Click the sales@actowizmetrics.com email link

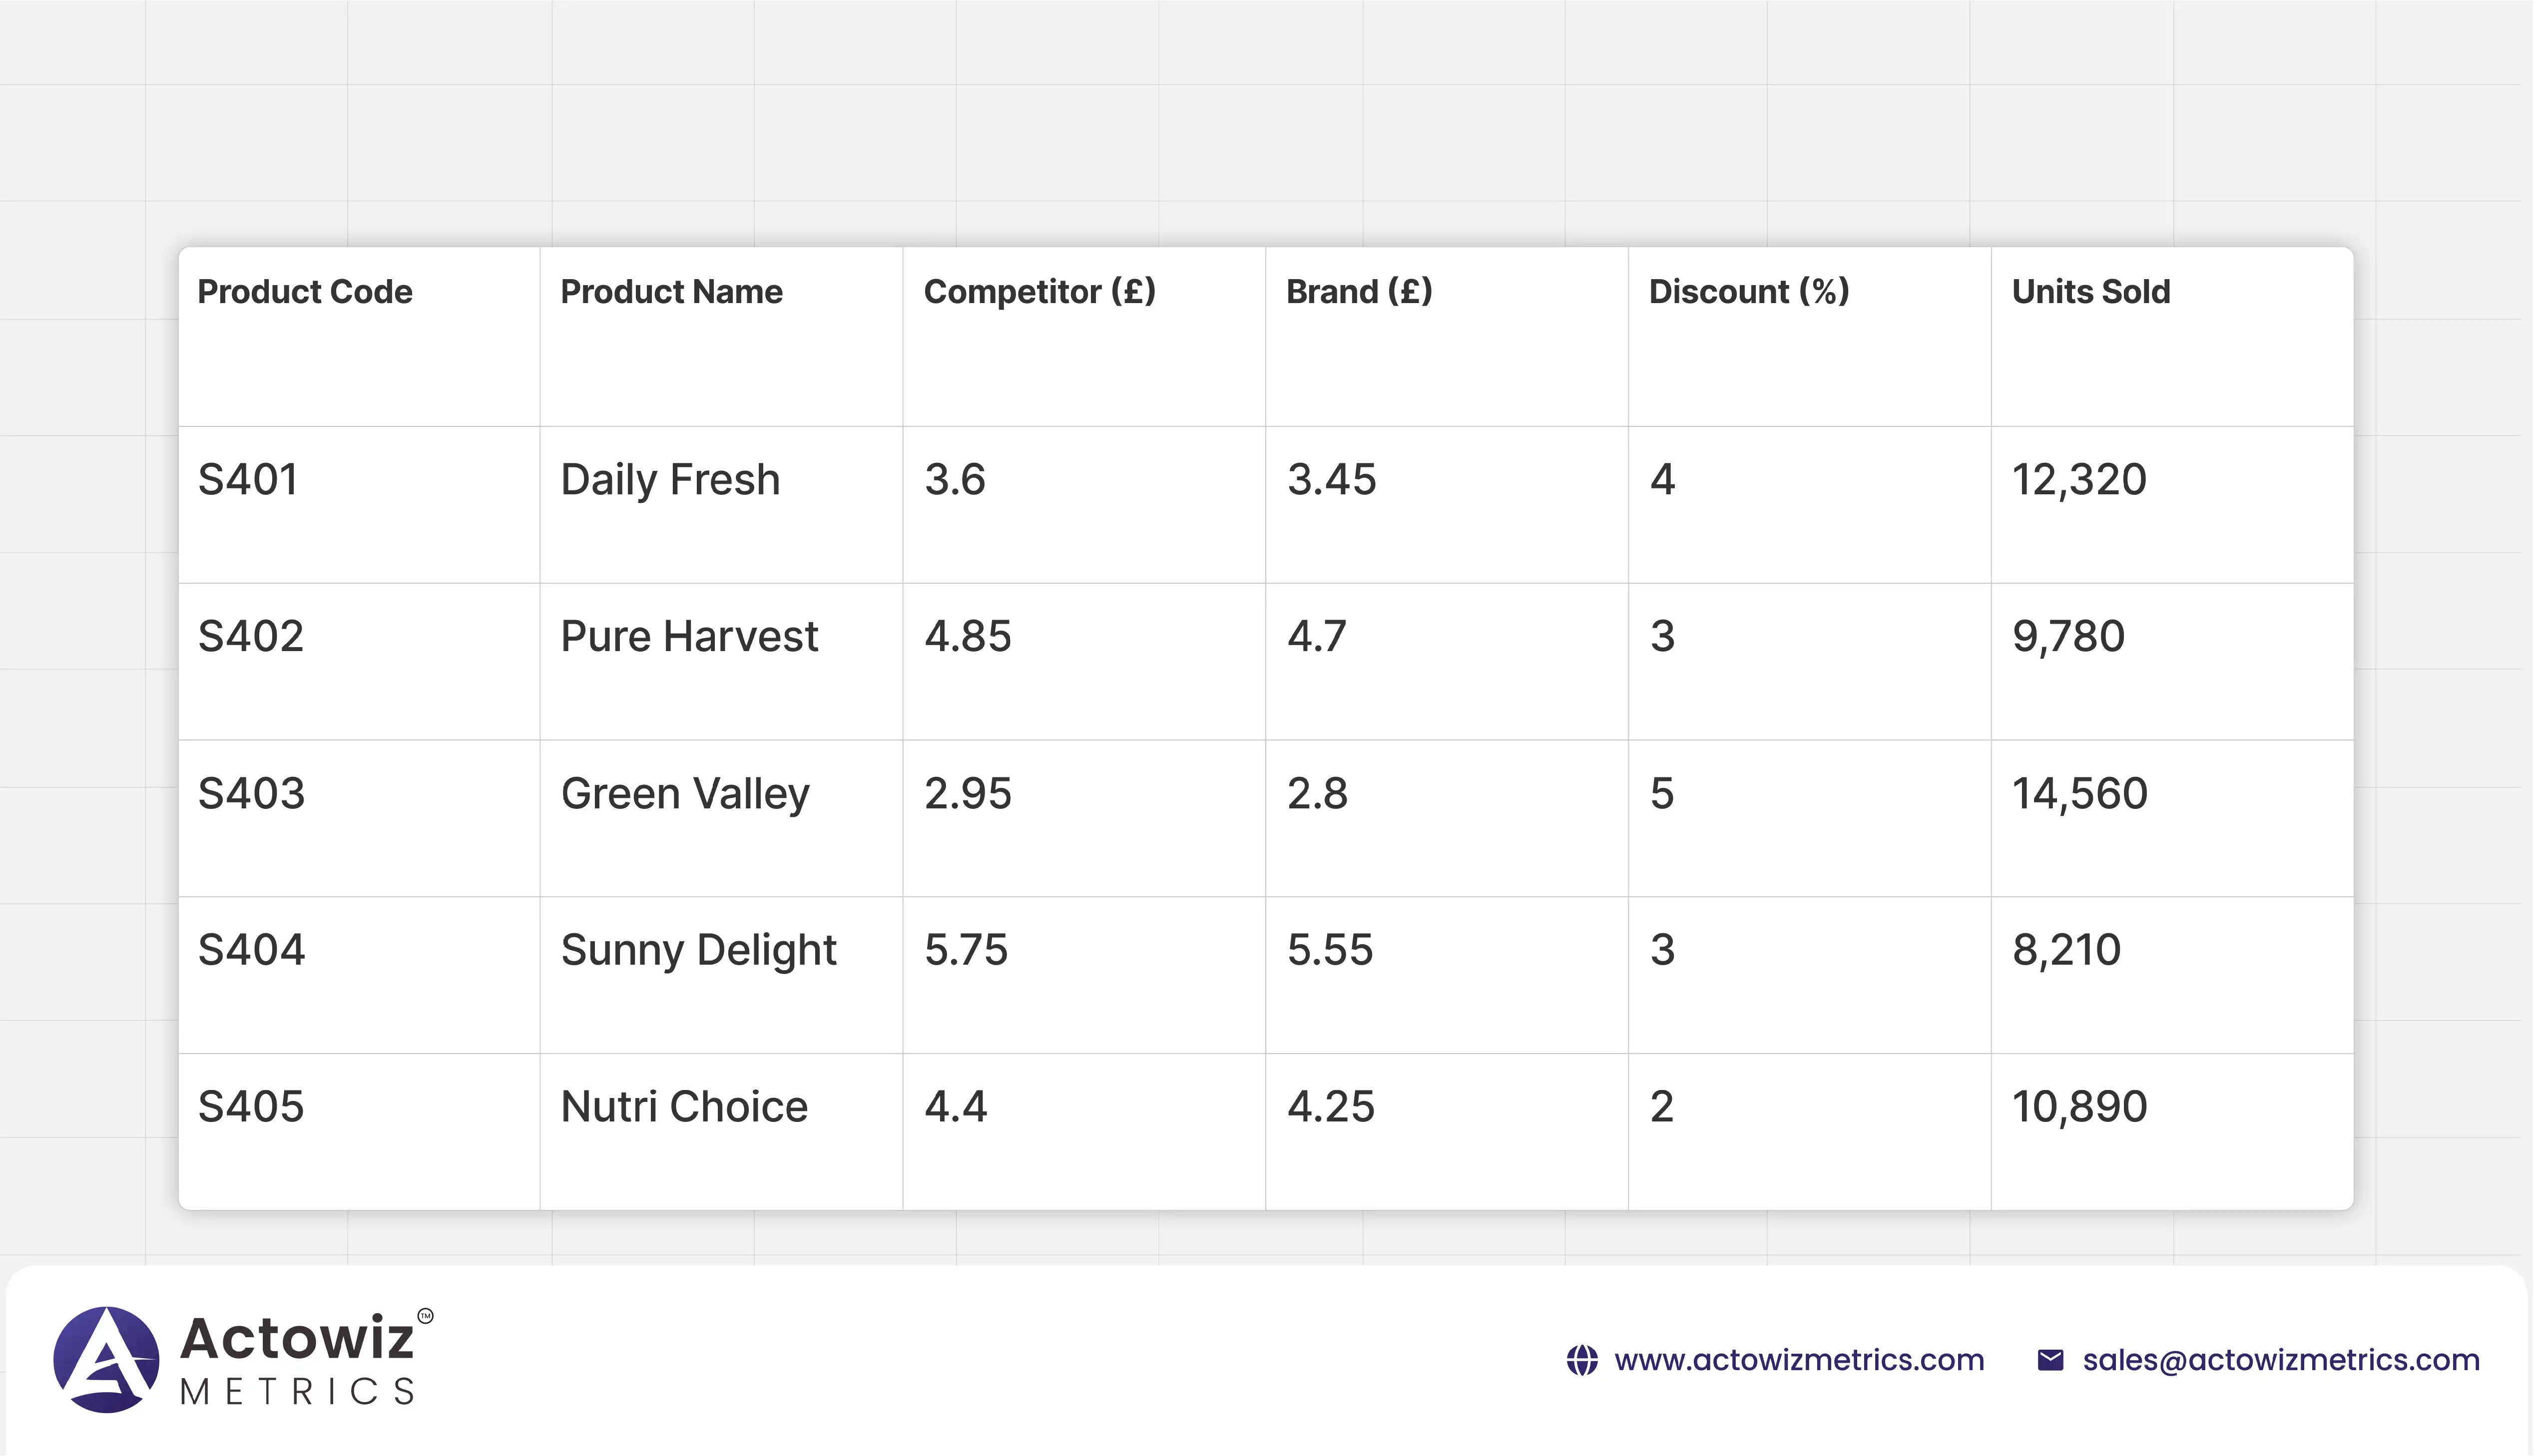2281,1360
